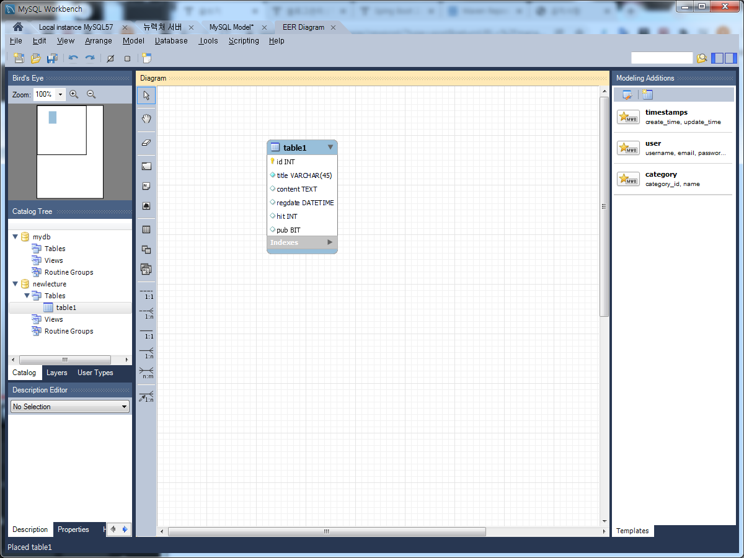Select the hand pan tool
The image size is (744, 558).
pos(146,118)
